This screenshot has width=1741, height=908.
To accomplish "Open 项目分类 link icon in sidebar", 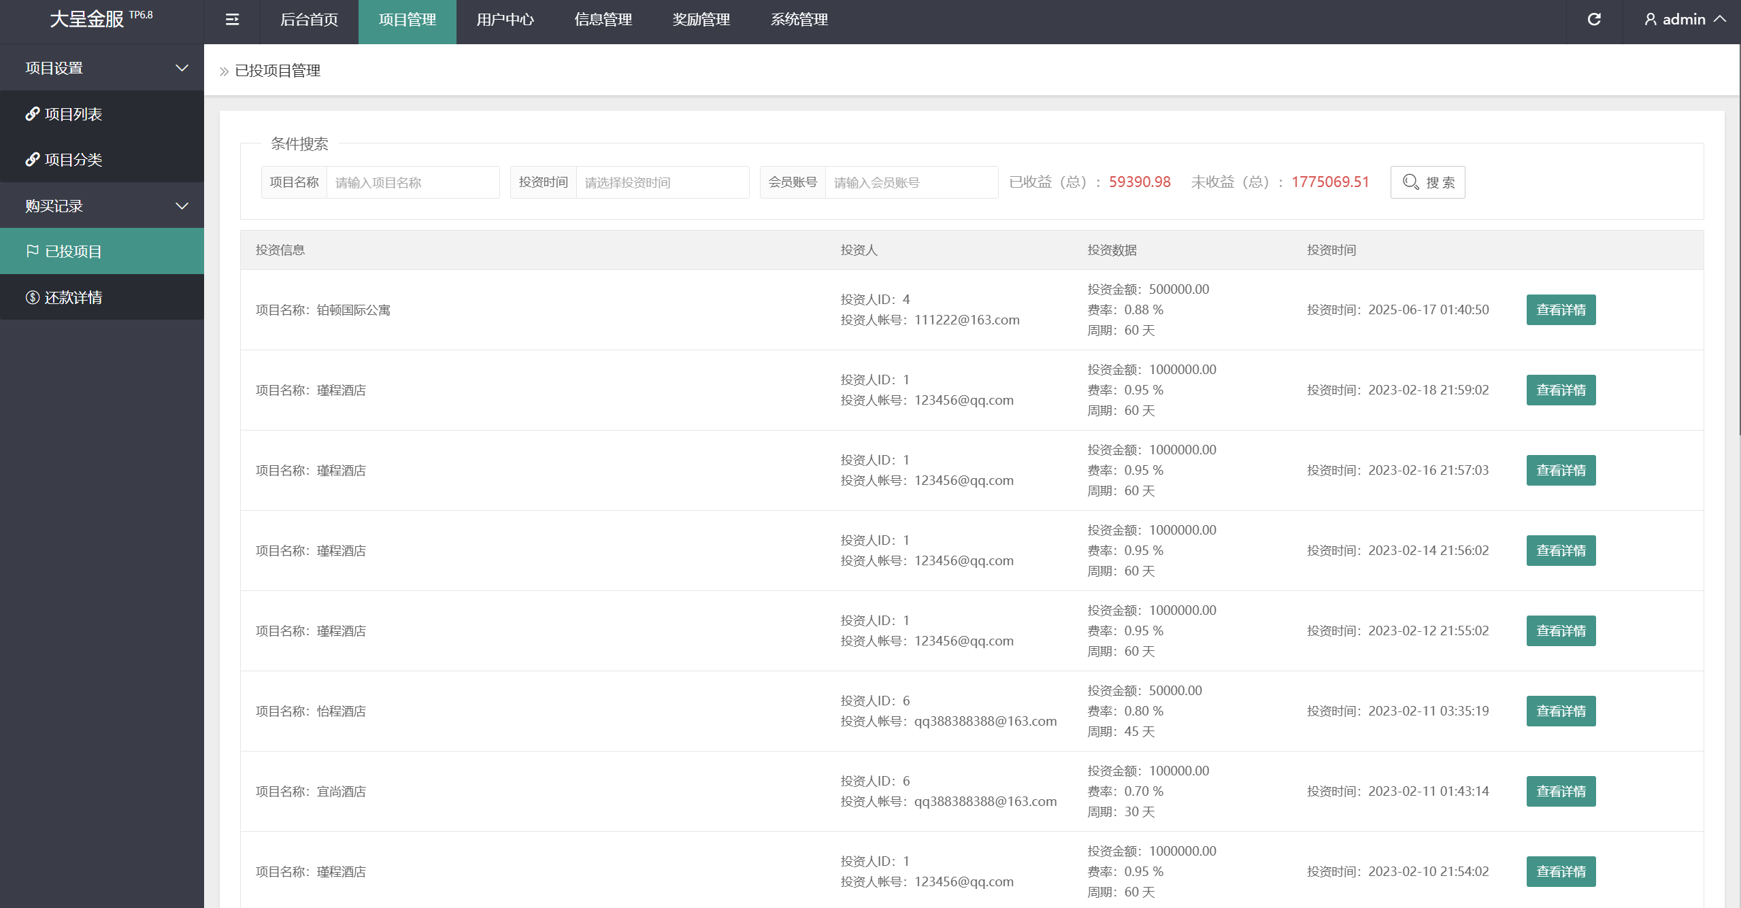I will pyautogui.click(x=32, y=159).
